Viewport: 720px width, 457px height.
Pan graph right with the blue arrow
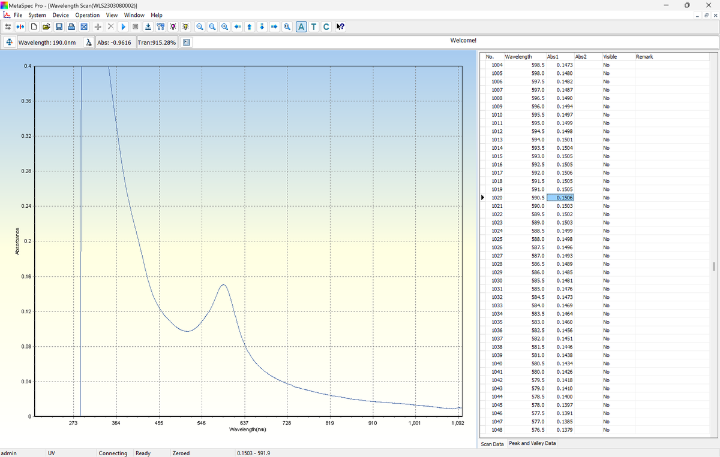click(274, 27)
